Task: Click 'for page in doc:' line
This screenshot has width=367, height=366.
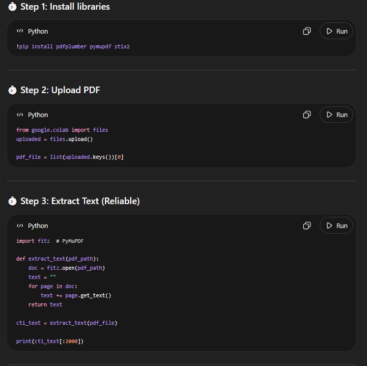Action: (x=52, y=286)
